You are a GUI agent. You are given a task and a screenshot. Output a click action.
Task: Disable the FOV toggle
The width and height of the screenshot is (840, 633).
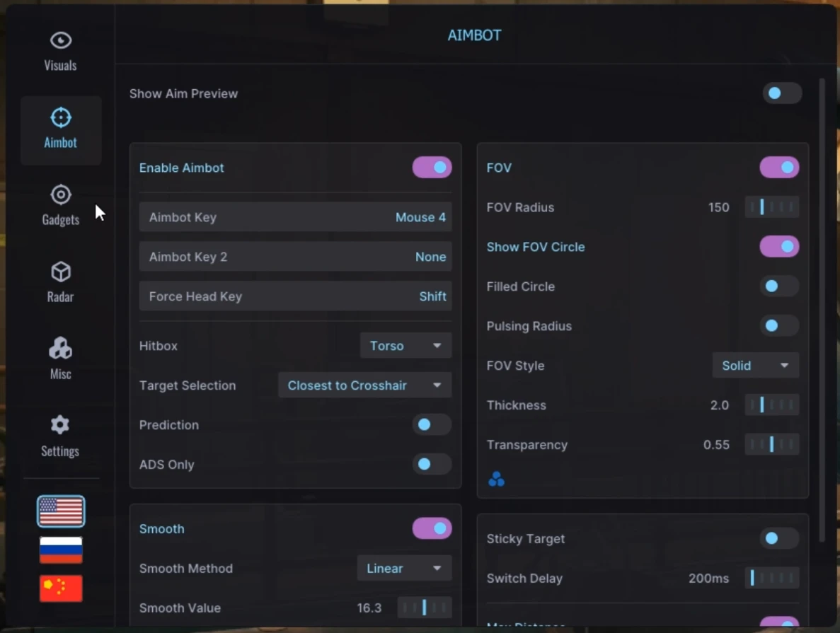click(779, 168)
